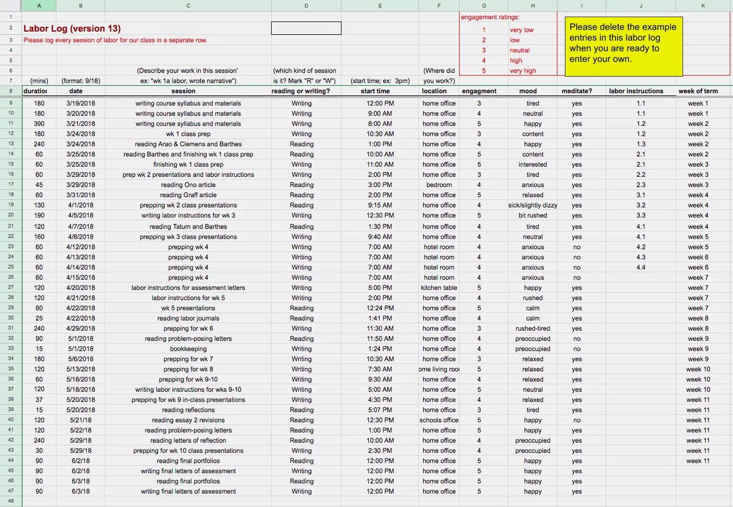Click the 'labor instructions' header cell
This screenshot has width=733, height=507.
pyautogui.click(x=636, y=91)
